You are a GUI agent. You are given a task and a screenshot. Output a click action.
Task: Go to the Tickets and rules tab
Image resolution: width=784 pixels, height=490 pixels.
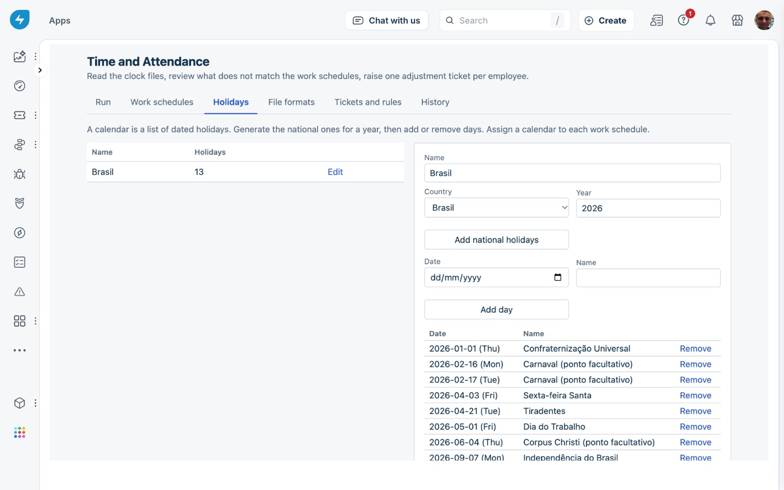click(x=368, y=102)
